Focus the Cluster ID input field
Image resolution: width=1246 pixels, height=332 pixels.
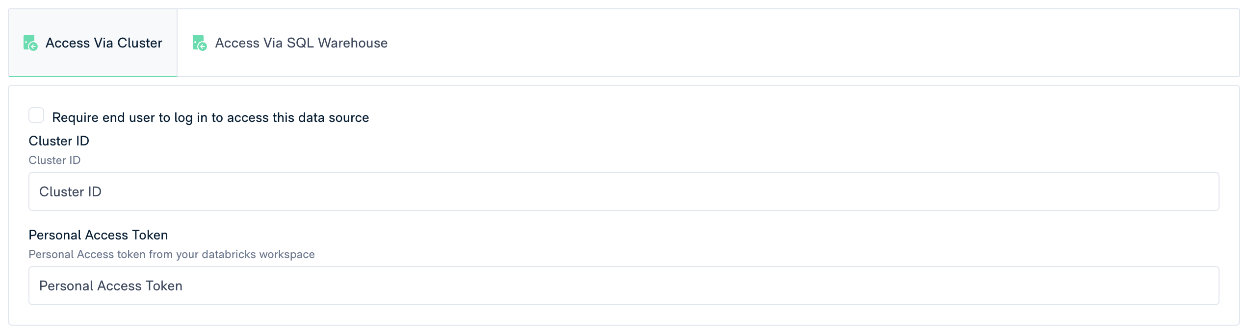click(623, 191)
